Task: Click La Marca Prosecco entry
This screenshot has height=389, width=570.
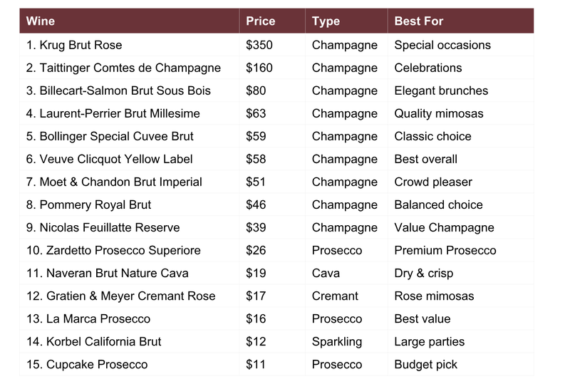Action: coord(88,318)
